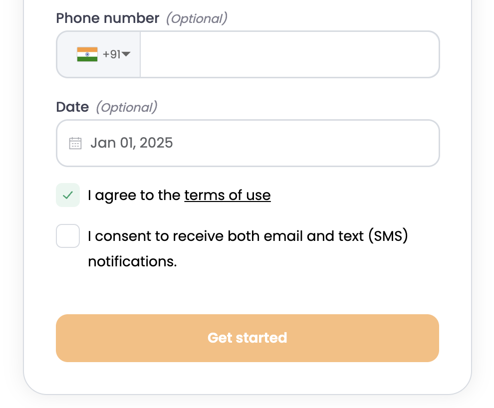Click the India flag icon
494x408 pixels.
tap(87, 54)
